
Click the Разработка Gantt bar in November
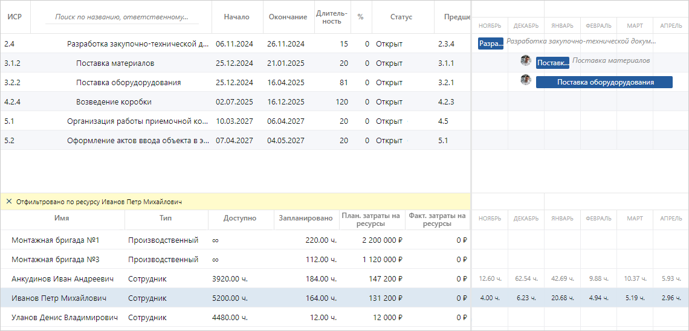pos(490,43)
